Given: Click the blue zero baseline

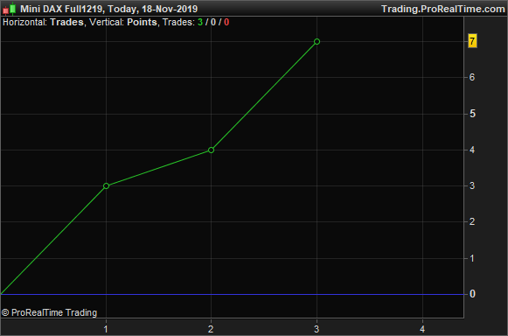Looking at the screenshot, I should coord(232,294).
